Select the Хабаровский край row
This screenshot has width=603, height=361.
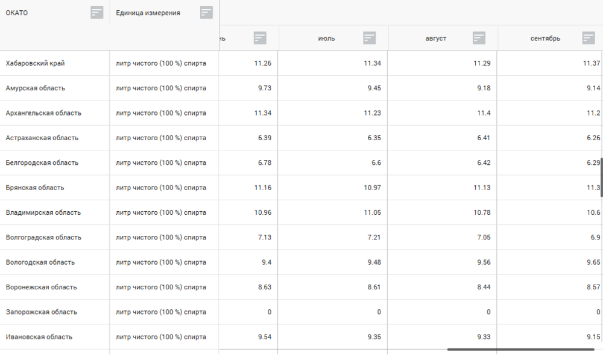35,63
